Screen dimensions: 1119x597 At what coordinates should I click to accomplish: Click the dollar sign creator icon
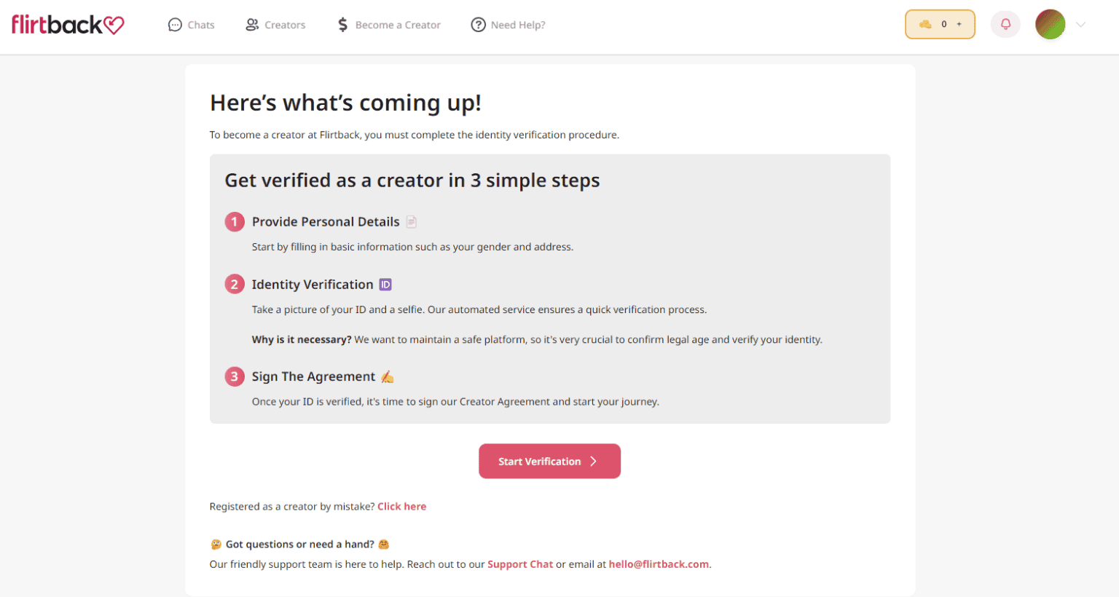342,25
